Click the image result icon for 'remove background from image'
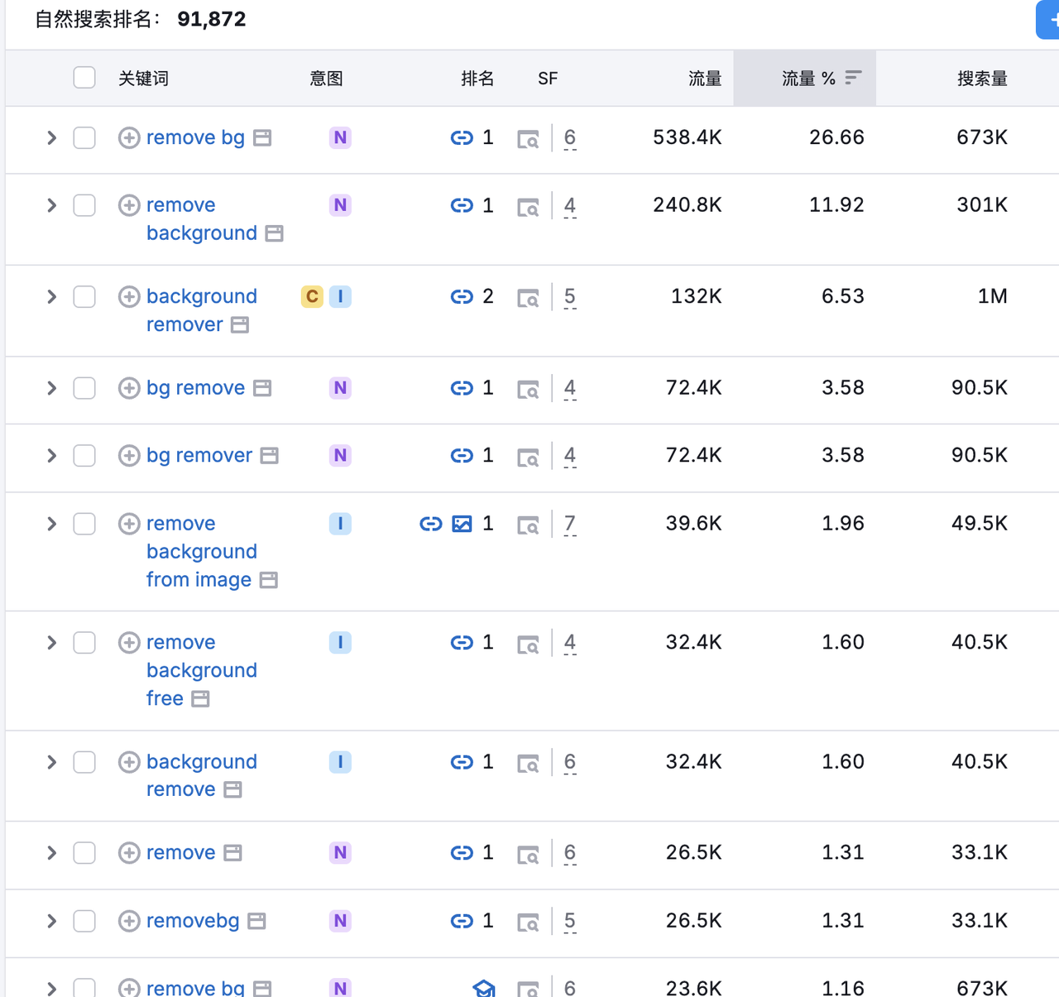The image size is (1059, 997). pos(462,524)
